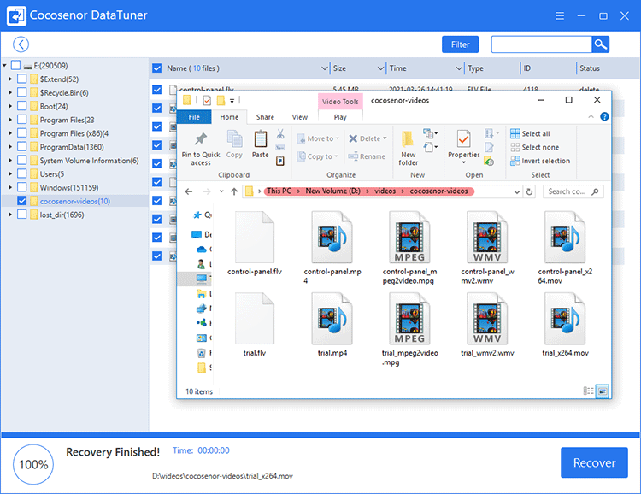This screenshot has width=641, height=494.
Task: Switch to the Share ribbon tab
Action: point(265,117)
